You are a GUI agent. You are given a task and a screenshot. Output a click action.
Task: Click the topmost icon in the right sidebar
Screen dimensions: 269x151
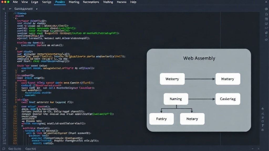(x=266, y=9)
